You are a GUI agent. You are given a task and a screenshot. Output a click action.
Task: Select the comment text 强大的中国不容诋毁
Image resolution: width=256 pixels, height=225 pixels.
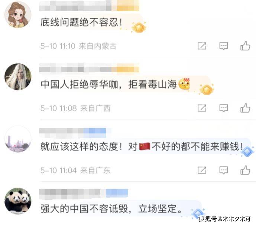coord(84,209)
